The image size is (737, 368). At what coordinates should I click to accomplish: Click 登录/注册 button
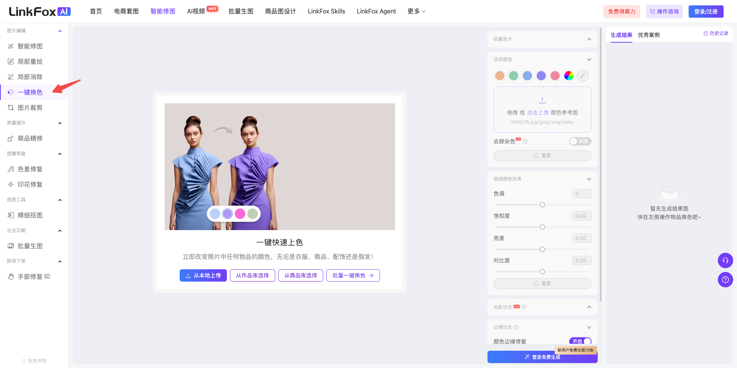pyautogui.click(x=706, y=12)
